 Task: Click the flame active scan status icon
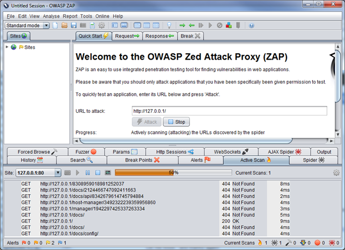click(260, 243)
